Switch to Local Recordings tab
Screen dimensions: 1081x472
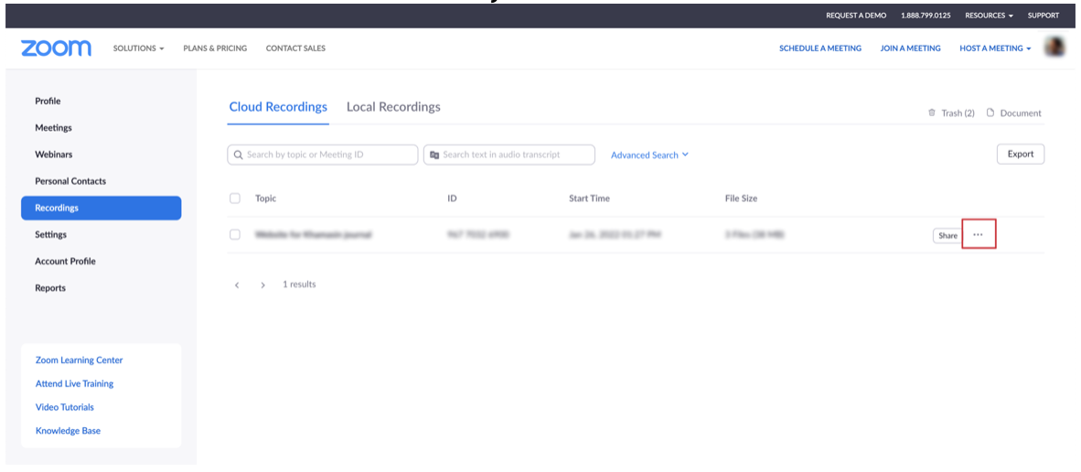393,107
